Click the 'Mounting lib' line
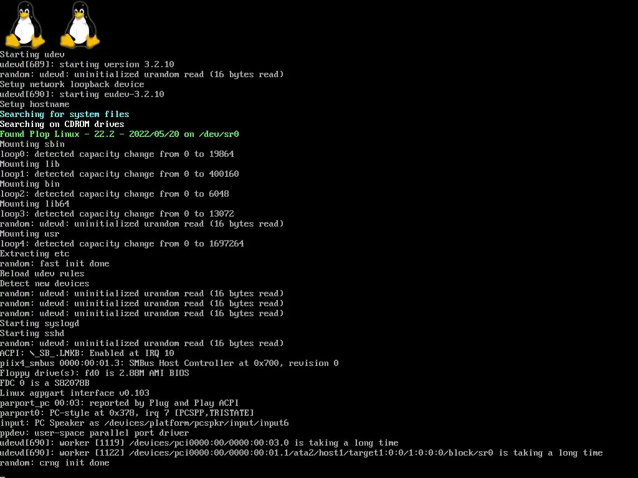This screenshot has height=478, width=638. (30, 164)
